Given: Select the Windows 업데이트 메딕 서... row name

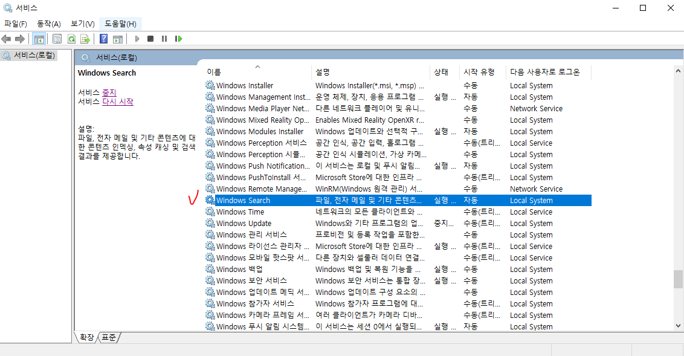Looking at the screenshot, I should click(x=263, y=293).
